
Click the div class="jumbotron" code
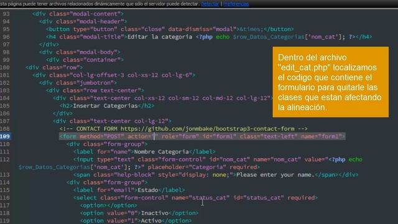(78, 83)
